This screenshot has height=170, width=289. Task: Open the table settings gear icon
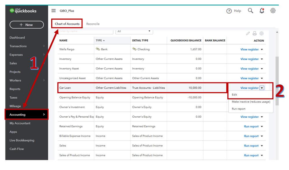click(261, 33)
